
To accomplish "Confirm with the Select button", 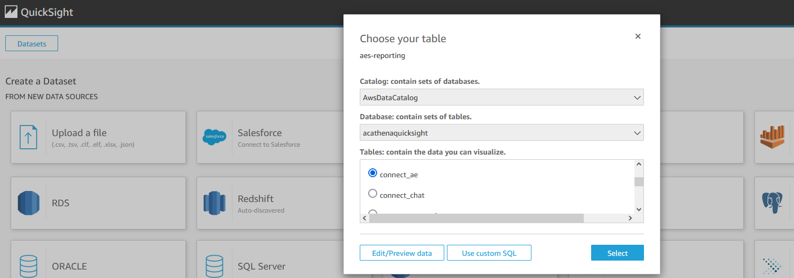I will pyautogui.click(x=618, y=253).
